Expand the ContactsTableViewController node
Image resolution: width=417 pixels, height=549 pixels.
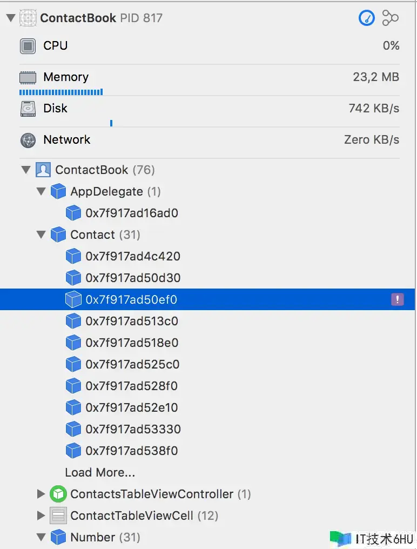[41, 494]
